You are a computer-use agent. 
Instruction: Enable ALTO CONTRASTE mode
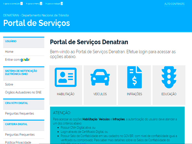point(174,4)
